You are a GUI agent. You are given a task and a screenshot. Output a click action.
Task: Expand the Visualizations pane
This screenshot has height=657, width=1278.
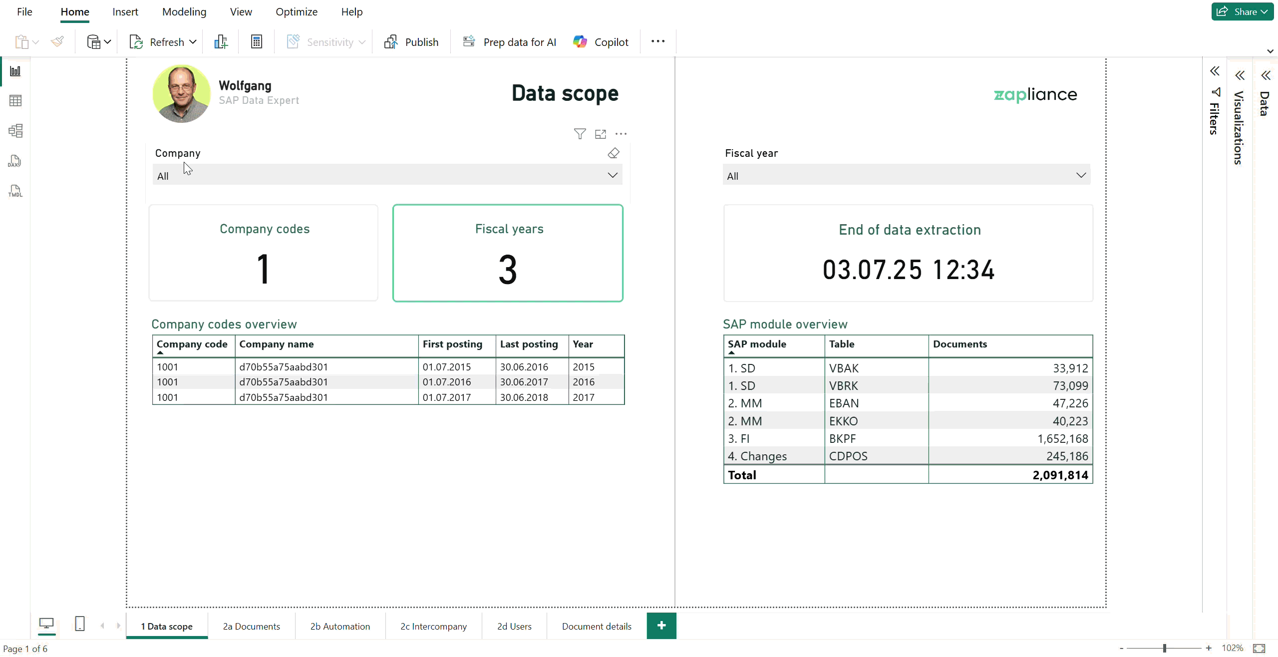(x=1240, y=75)
